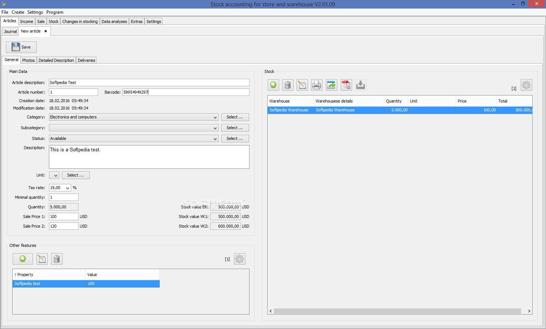This screenshot has width=546, height=329.
Task: Click the Stock value VK2 field
Action: tap(225, 226)
